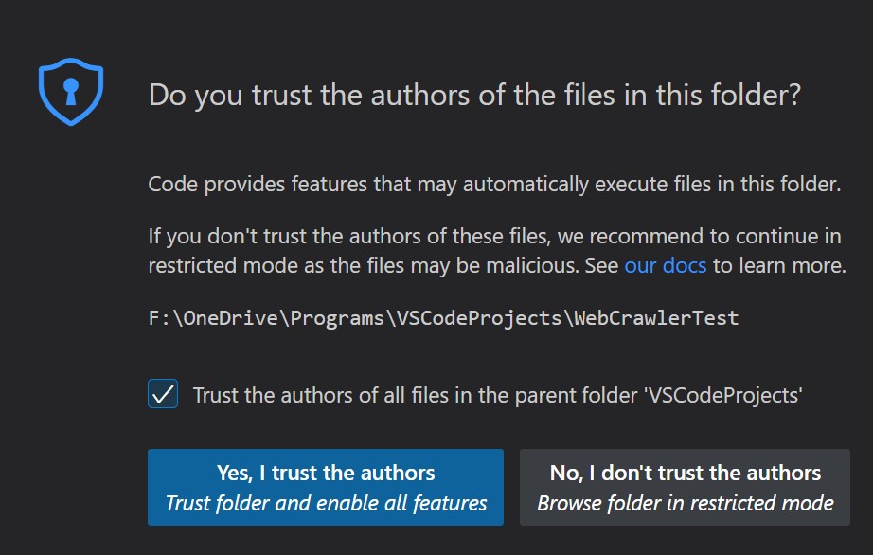Select 'Trust folder and enable all features' option

click(x=327, y=503)
